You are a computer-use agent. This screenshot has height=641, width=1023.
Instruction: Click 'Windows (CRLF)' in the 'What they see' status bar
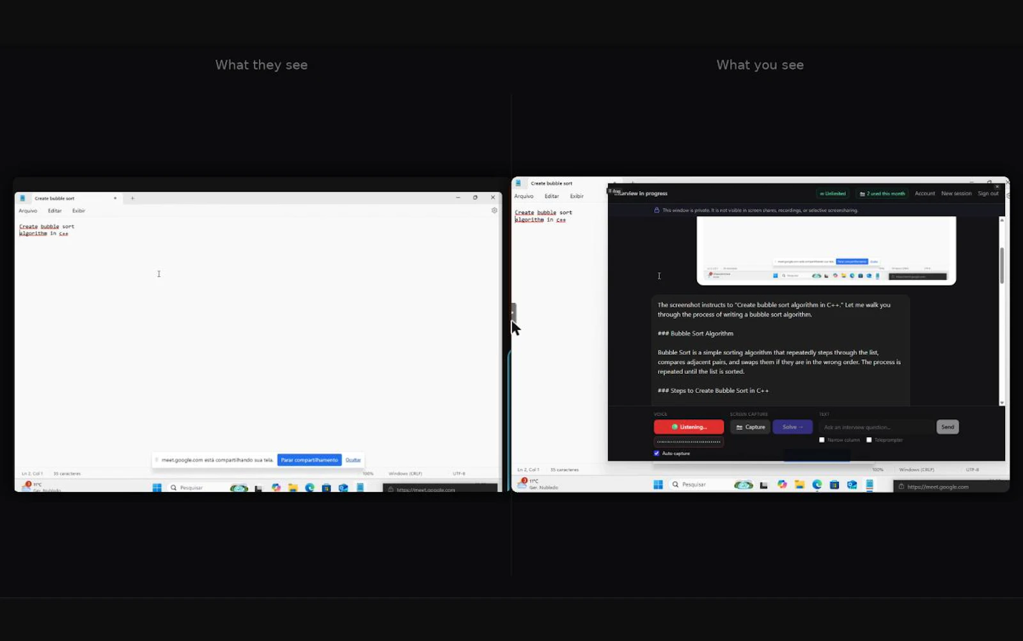point(405,474)
